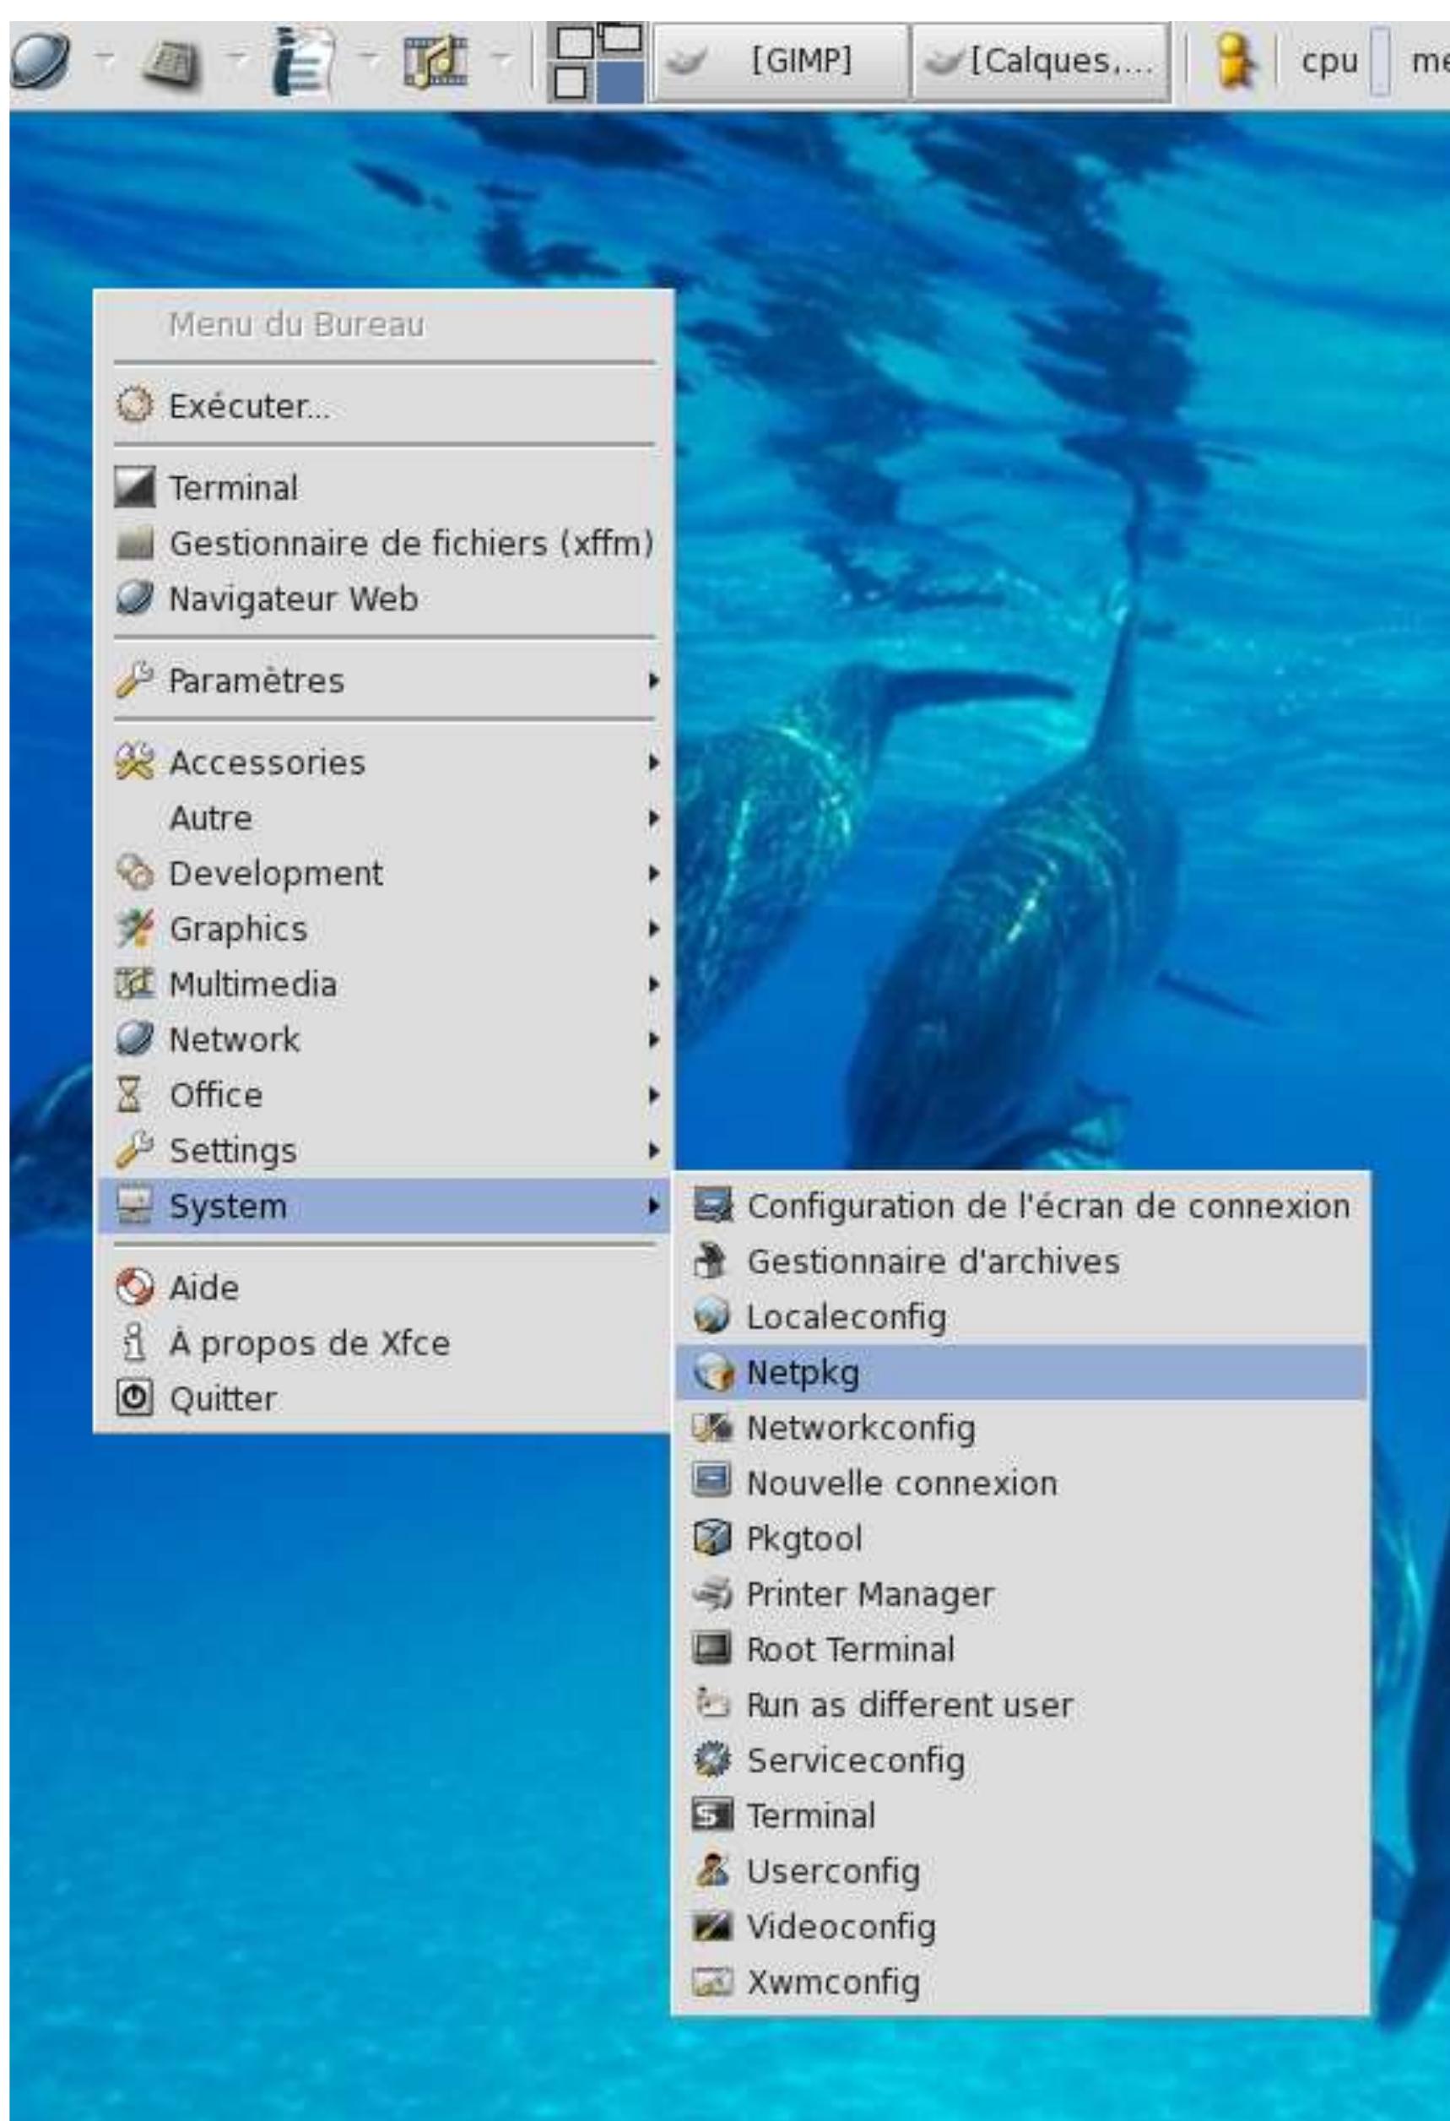Click the Netpkg package icon
This screenshot has height=2121, width=1450.
coord(711,1373)
